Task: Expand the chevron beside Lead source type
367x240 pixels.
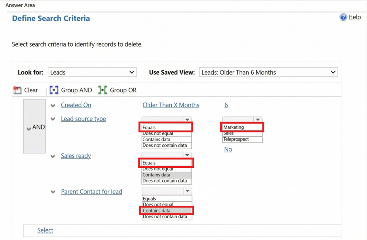Action: 53,119
